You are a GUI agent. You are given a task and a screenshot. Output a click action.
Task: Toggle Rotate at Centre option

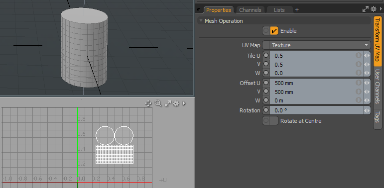tap(270, 121)
